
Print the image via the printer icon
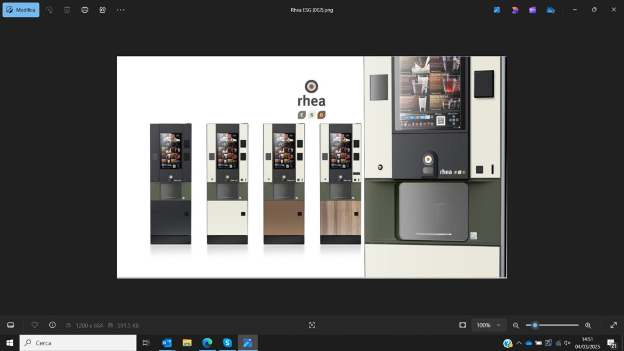click(85, 10)
